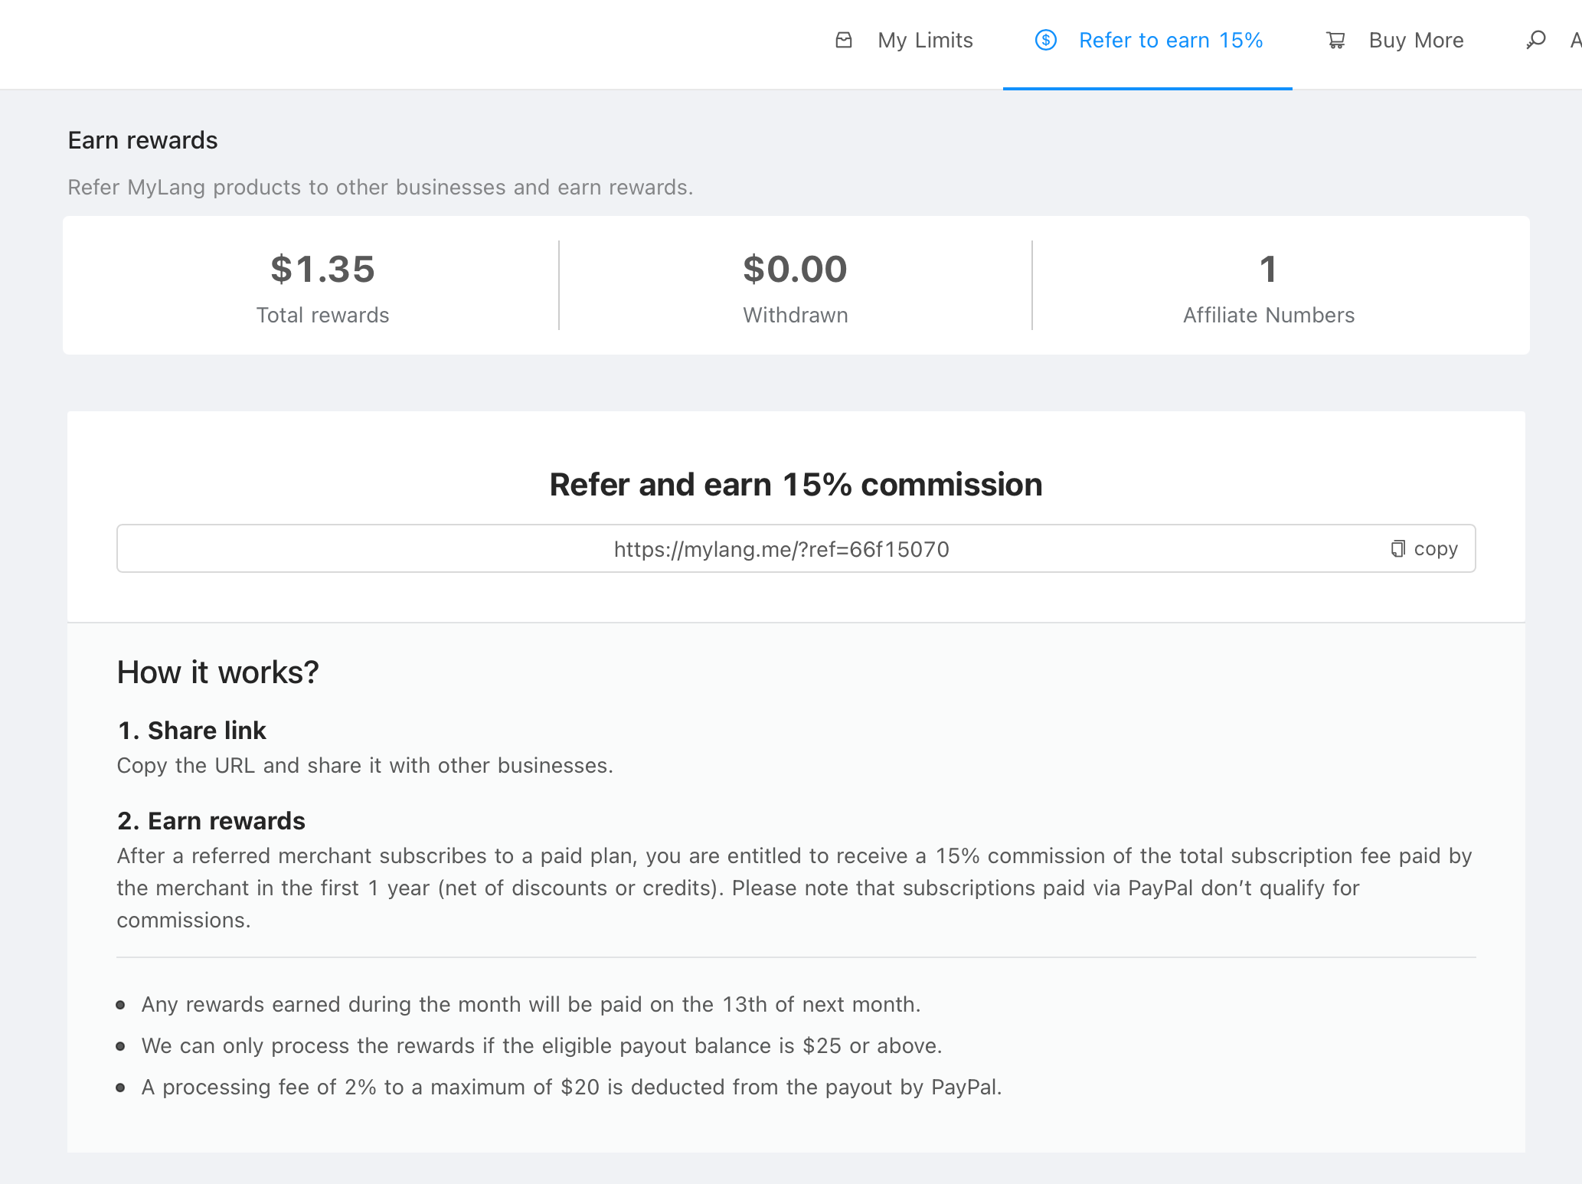The image size is (1582, 1184).
Task: Click the Affiliate Numbers count
Action: coord(1268,269)
